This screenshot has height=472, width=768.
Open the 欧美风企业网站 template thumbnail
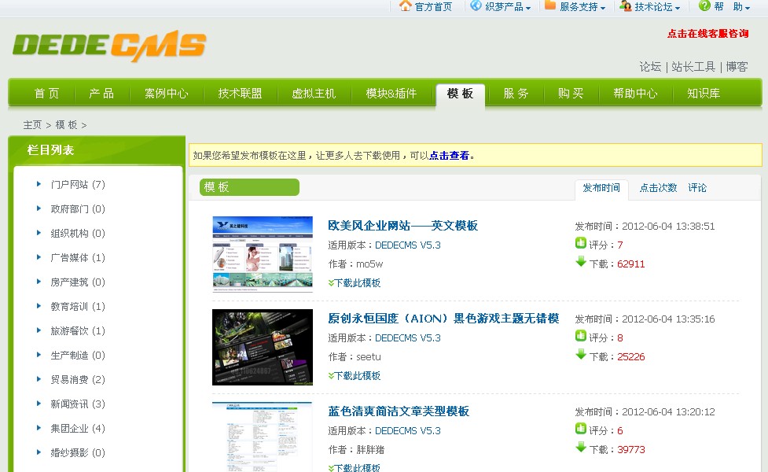point(262,254)
